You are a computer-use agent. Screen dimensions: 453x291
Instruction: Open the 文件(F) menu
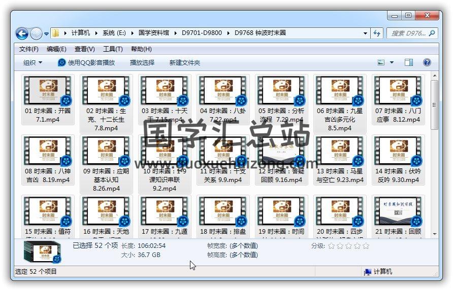pos(29,49)
